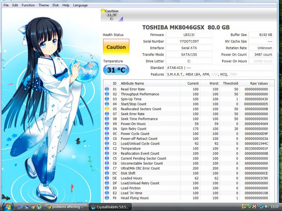Click the Interface field Serial ATA
This screenshot has height=211, width=282.
point(189,48)
